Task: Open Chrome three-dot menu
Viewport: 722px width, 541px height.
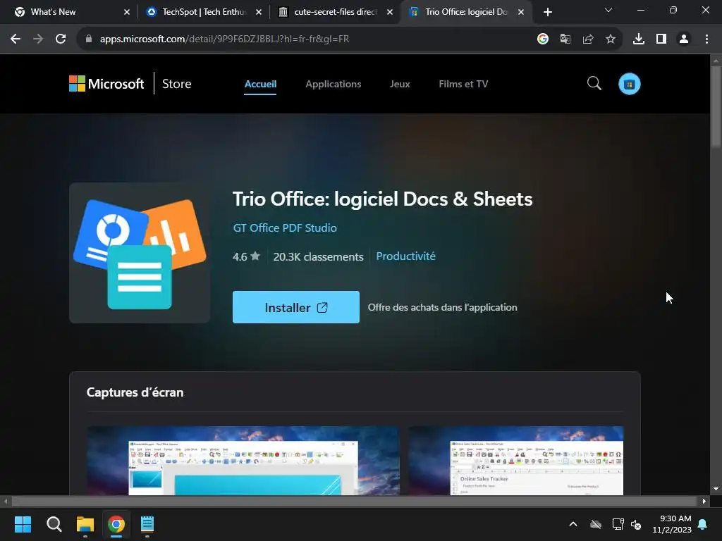Action: [x=706, y=39]
